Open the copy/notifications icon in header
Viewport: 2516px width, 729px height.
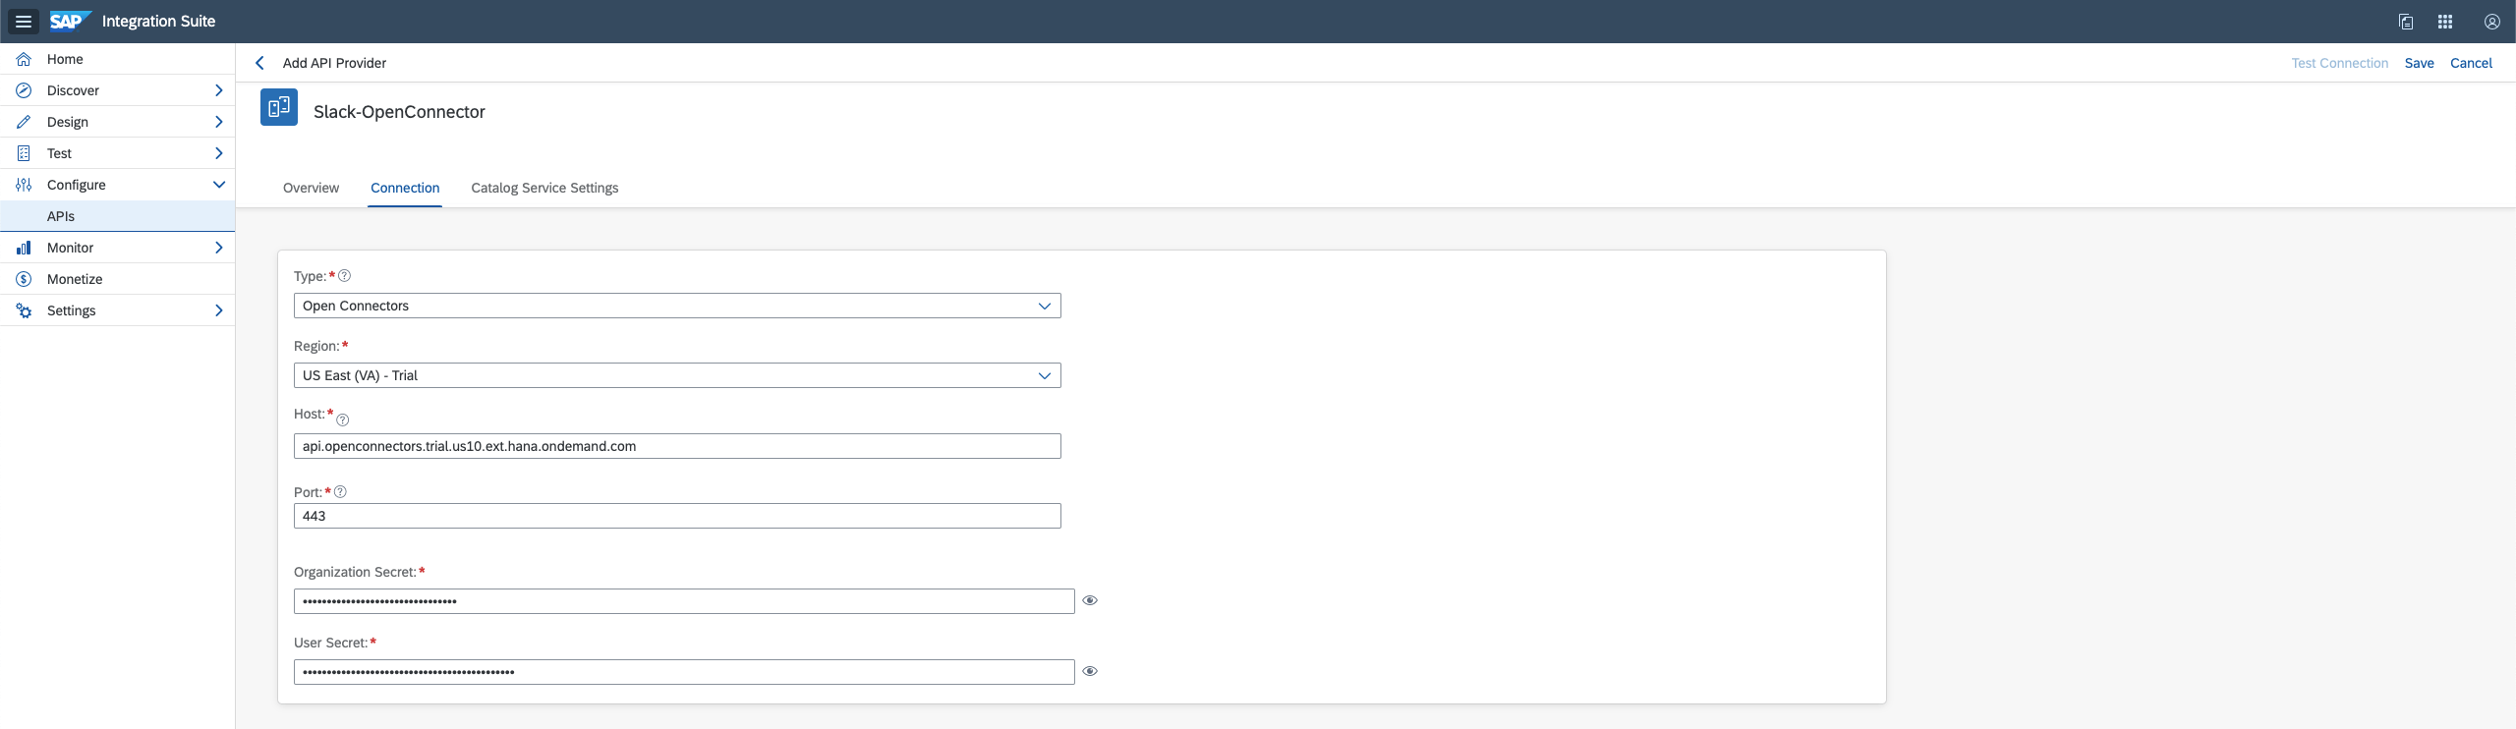point(2405,22)
